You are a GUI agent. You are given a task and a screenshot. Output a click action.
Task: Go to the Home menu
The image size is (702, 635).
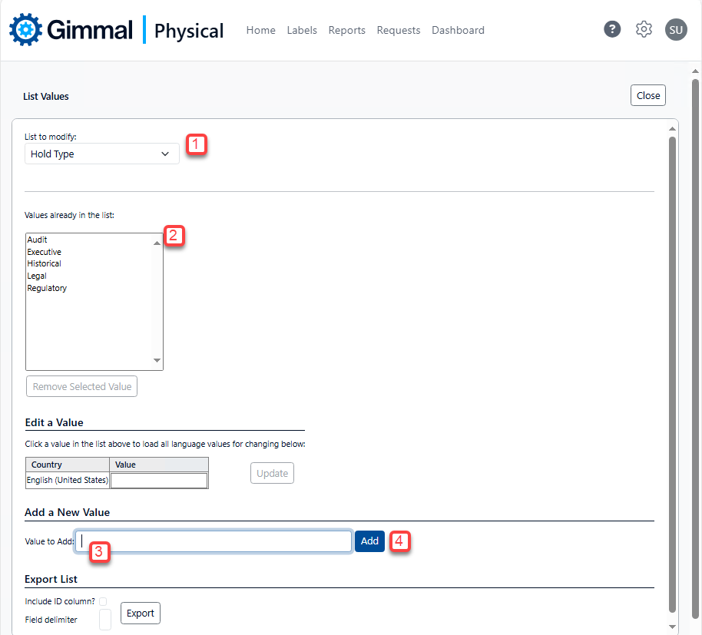[x=260, y=31]
